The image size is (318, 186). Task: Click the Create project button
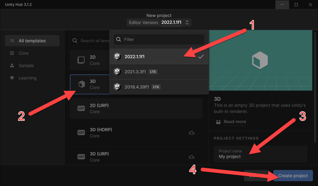click(293, 176)
